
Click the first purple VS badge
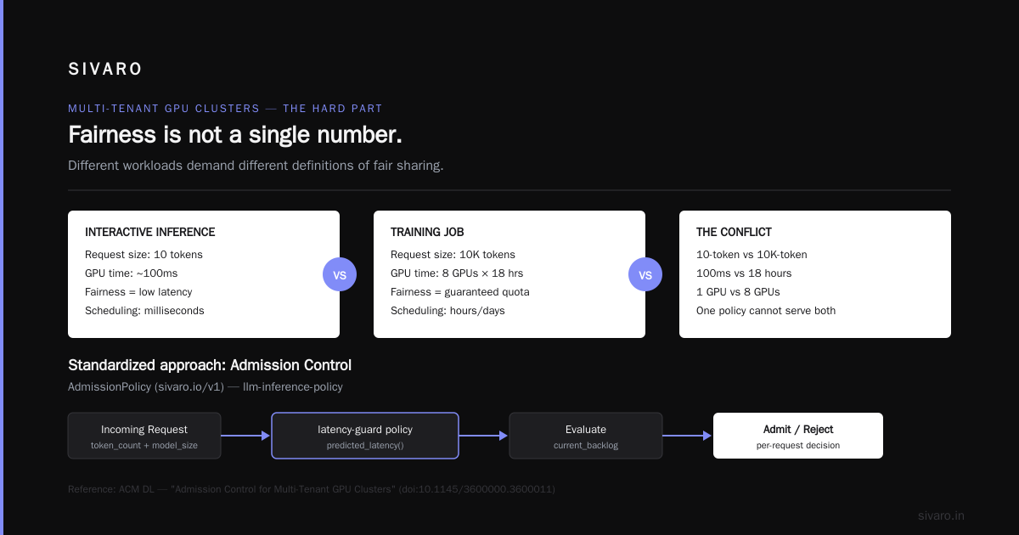click(x=340, y=275)
